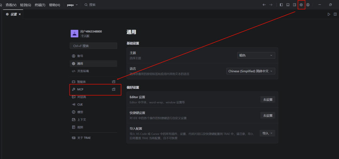339x159 pixels.
Task: Open the 帮助(H) menu
Action: [x=55, y=5]
